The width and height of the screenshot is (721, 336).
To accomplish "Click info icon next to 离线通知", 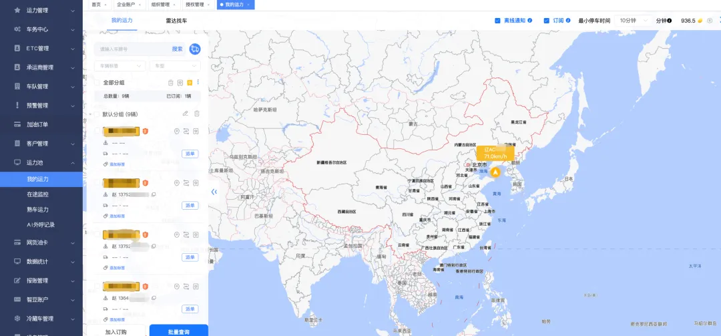I will pyautogui.click(x=529, y=21).
